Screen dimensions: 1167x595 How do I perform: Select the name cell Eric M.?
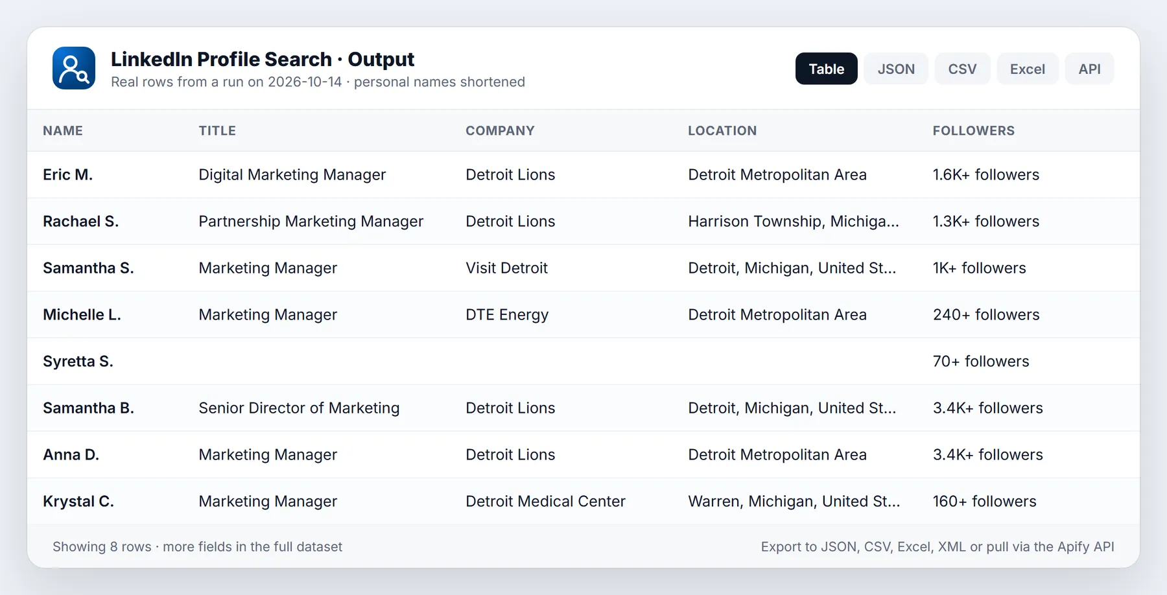(x=67, y=174)
